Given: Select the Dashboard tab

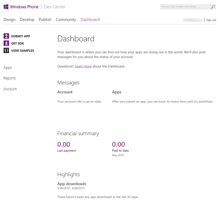Looking at the screenshot, I should point(90,20).
